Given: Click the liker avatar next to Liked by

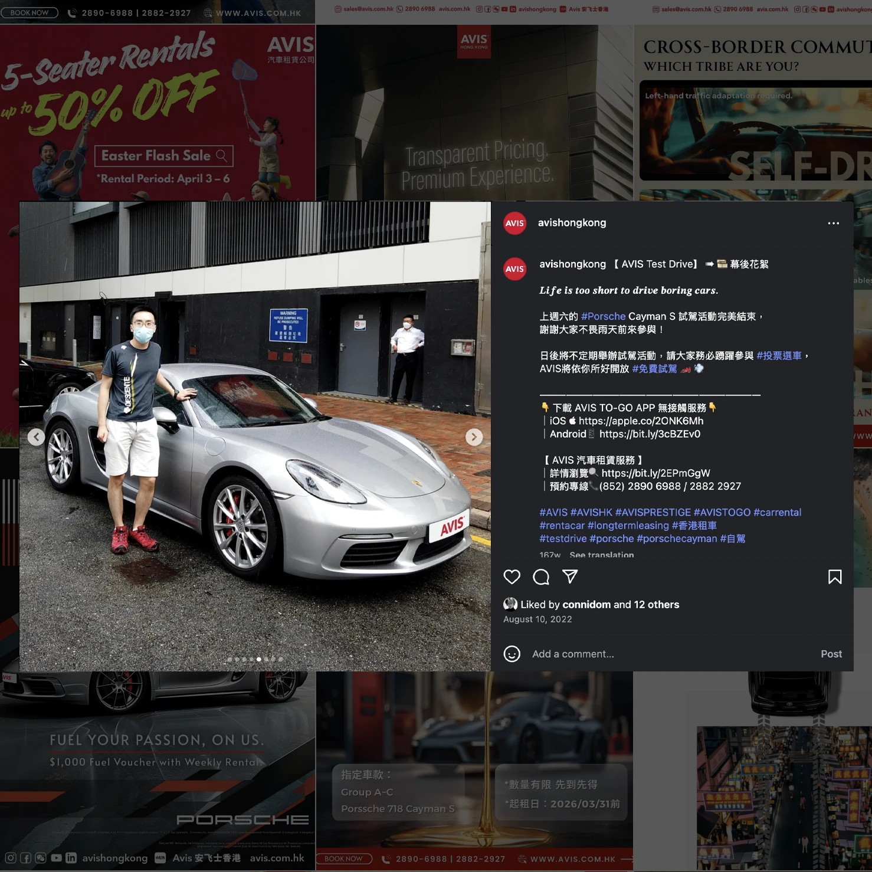Looking at the screenshot, I should click(510, 604).
